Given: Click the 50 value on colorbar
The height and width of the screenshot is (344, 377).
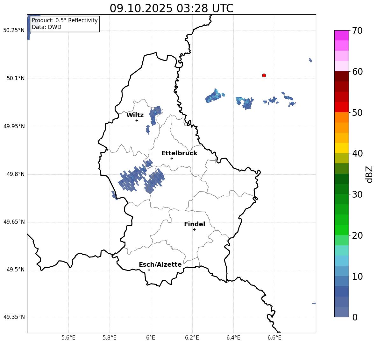Looking at the screenshot, I should tap(357, 113).
